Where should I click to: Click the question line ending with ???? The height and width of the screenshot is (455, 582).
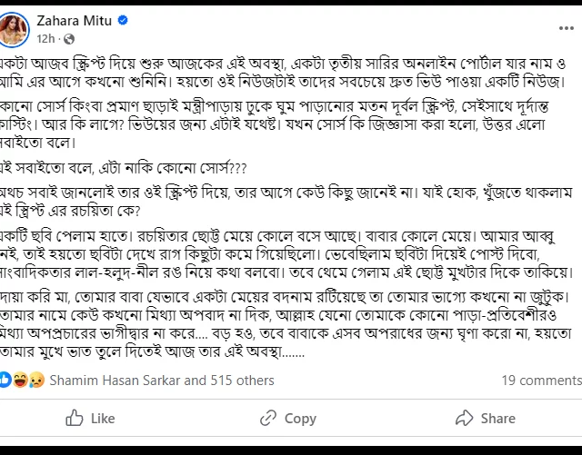pyautogui.click(x=124, y=168)
